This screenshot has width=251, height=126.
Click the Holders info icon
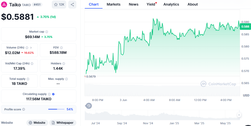tap(64, 64)
